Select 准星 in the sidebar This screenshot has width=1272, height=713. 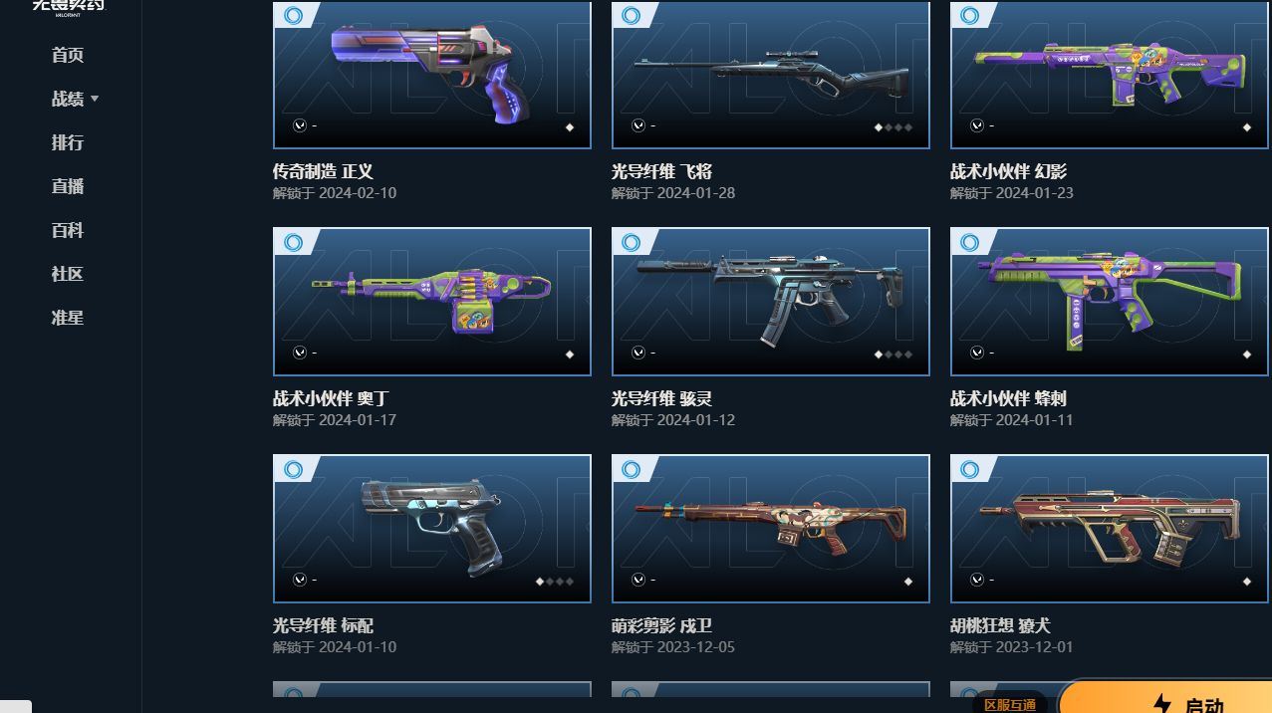pyautogui.click(x=68, y=318)
